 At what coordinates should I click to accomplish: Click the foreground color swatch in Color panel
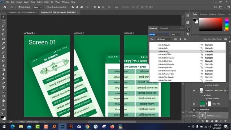tap(195, 20)
